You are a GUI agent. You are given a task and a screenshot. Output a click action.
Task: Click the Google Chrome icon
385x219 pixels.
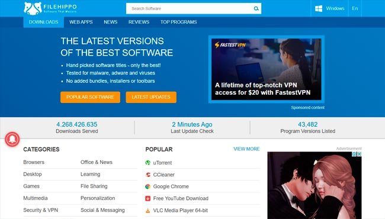click(147, 186)
